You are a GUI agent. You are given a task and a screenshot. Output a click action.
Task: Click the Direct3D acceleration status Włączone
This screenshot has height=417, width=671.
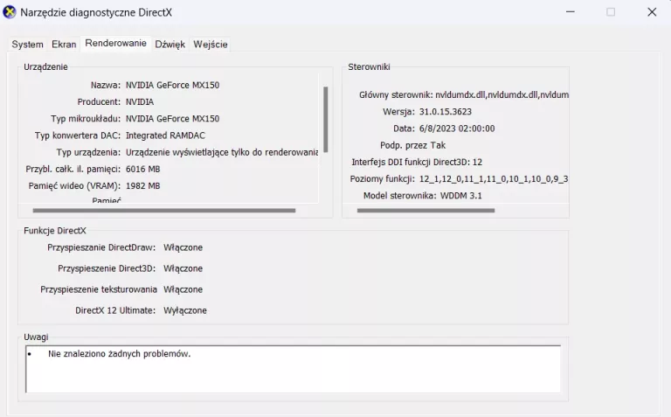point(183,268)
